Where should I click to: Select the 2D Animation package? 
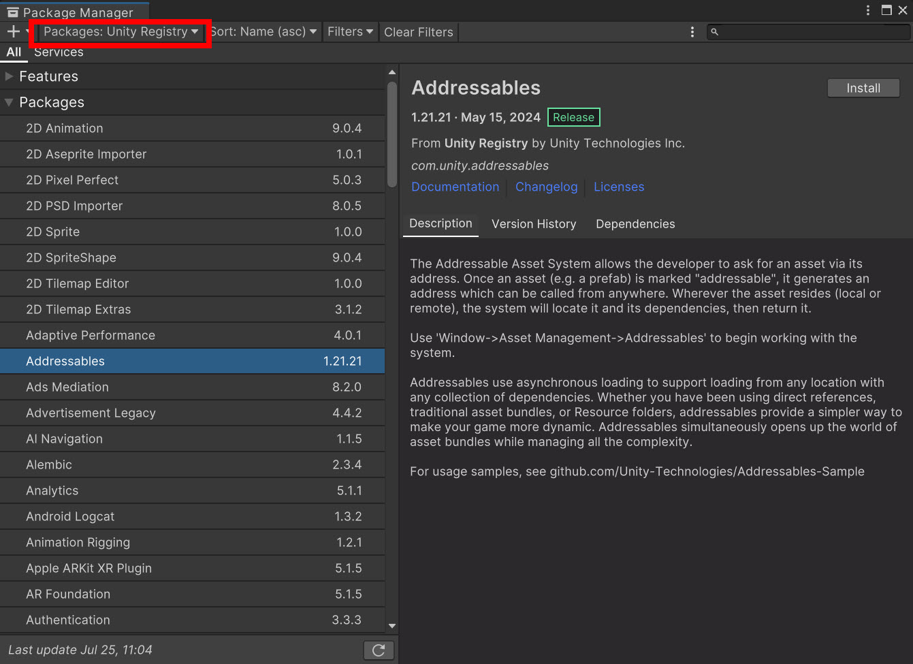click(x=193, y=128)
